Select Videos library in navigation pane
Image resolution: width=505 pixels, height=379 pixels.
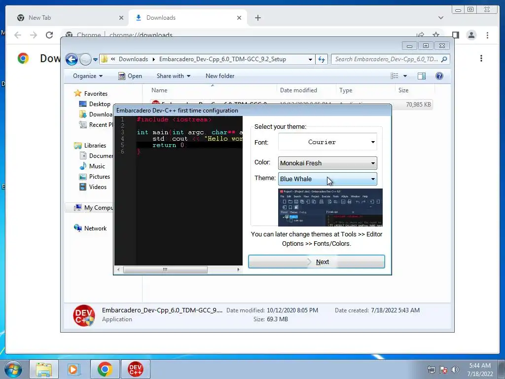click(x=98, y=187)
